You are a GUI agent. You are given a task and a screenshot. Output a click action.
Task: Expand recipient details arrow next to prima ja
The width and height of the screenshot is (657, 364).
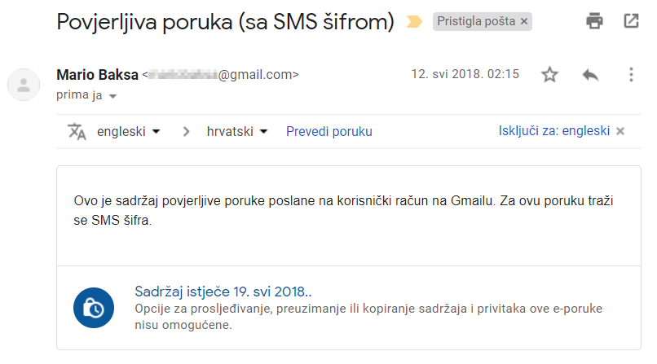(112, 96)
